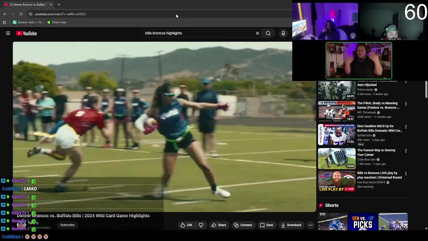The height and width of the screenshot is (241, 428).
Task: Open Random Facts bookmark
Action: (x=28, y=22)
